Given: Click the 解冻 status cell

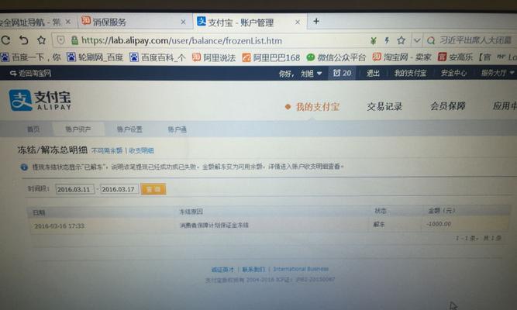Looking at the screenshot, I should [x=379, y=224].
